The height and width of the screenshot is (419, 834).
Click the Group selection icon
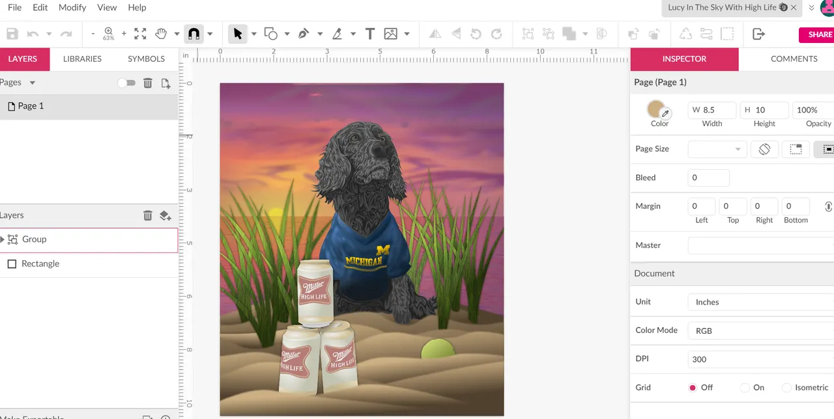pyautogui.click(x=528, y=34)
